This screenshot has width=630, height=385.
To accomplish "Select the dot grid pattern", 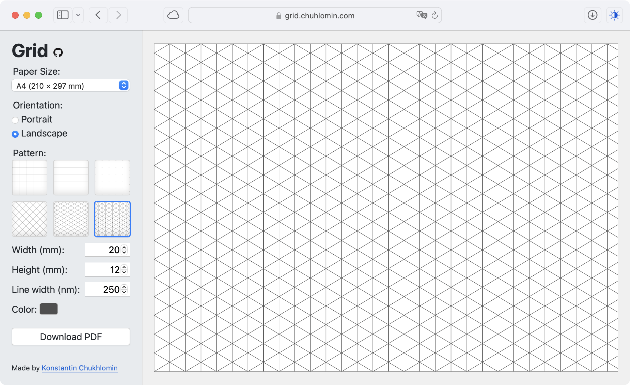I will [x=112, y=178].
